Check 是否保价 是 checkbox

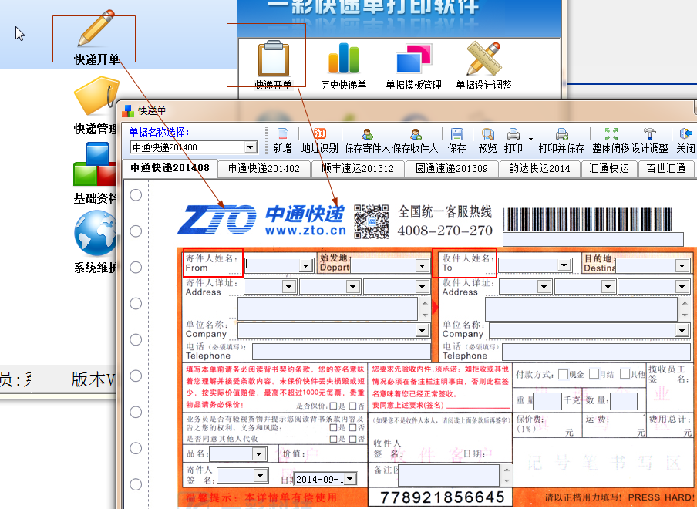point(333,406)
